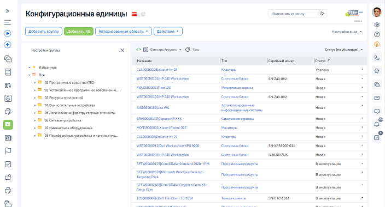Open row menu arrow for TCL00000066 row
Screen dimensions: 385x207
pos(362,198)
